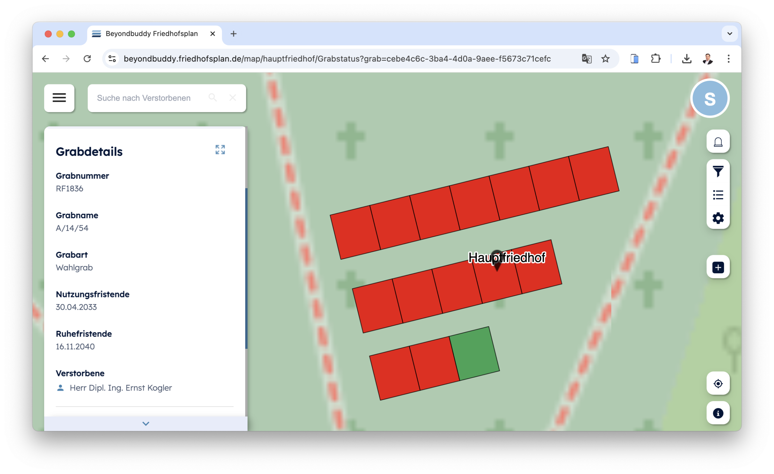Open deceased Herr Dipl. Ing. Ernst Kogler

pos(121,388)
